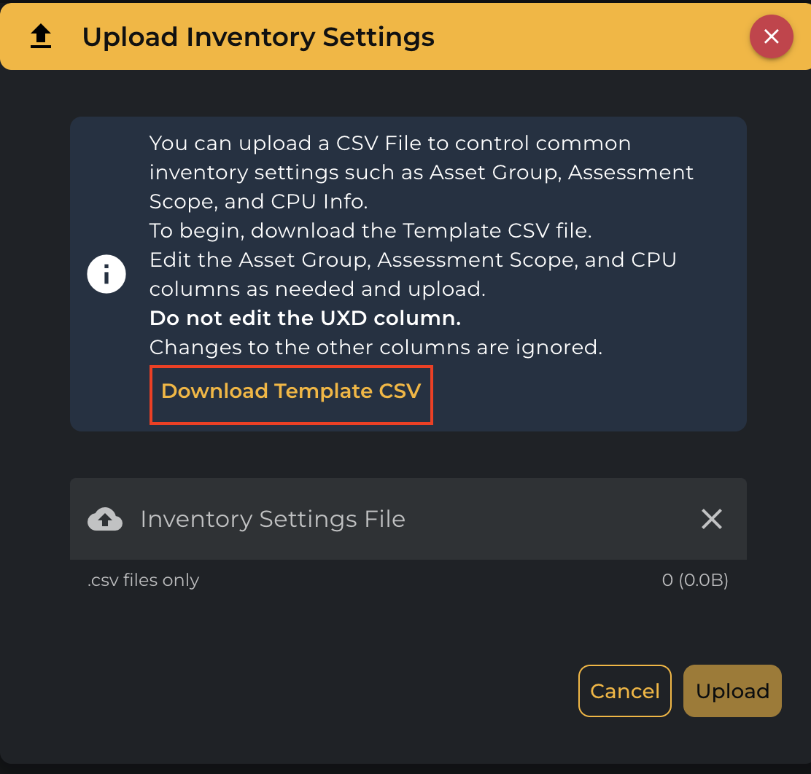Screen dimensions: 811x774
Task: Clear the Inventory Settings File selection
Action: click(711, 519)
